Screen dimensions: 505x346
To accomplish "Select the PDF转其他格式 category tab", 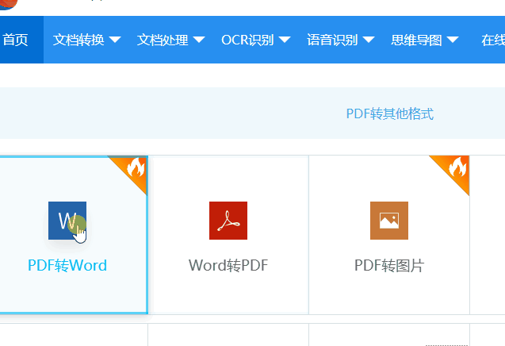I will click(390, 113).
